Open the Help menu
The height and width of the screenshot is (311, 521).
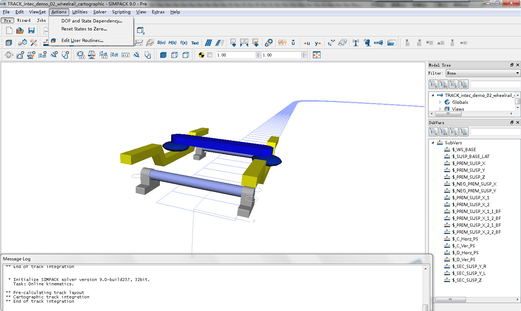pyautogui.click(x=175, y=12)
